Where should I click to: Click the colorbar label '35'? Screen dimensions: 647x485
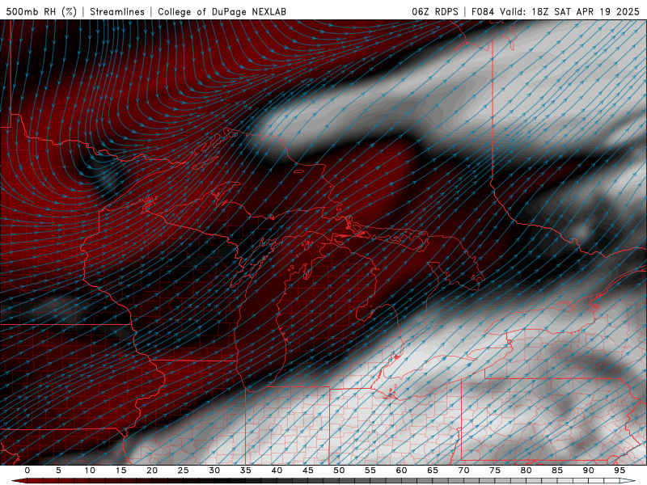246,470
